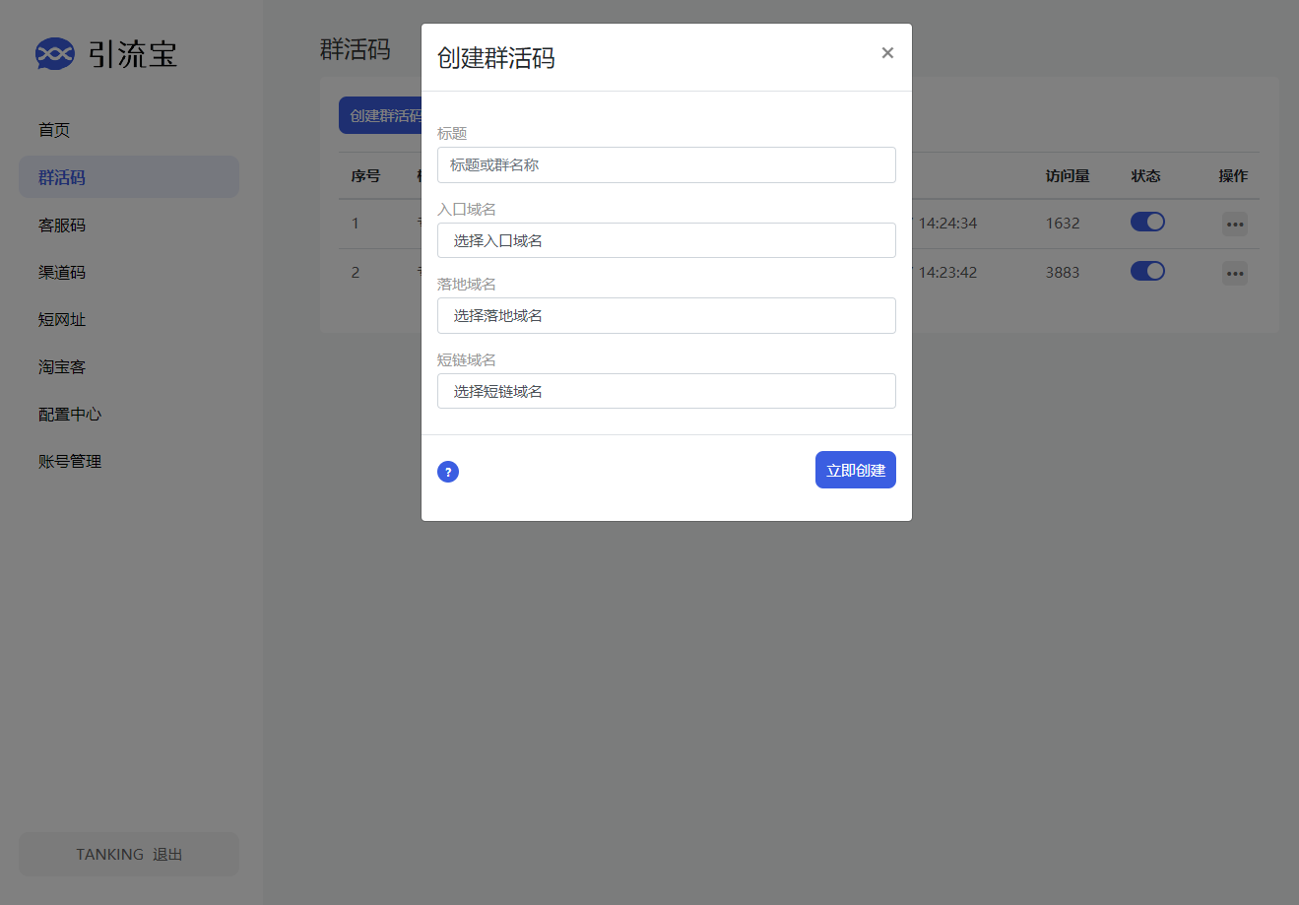Screen dimensions: 1299x905
Task: Close the 创建群活码 dialog
Action: click(x=887, y=53)
